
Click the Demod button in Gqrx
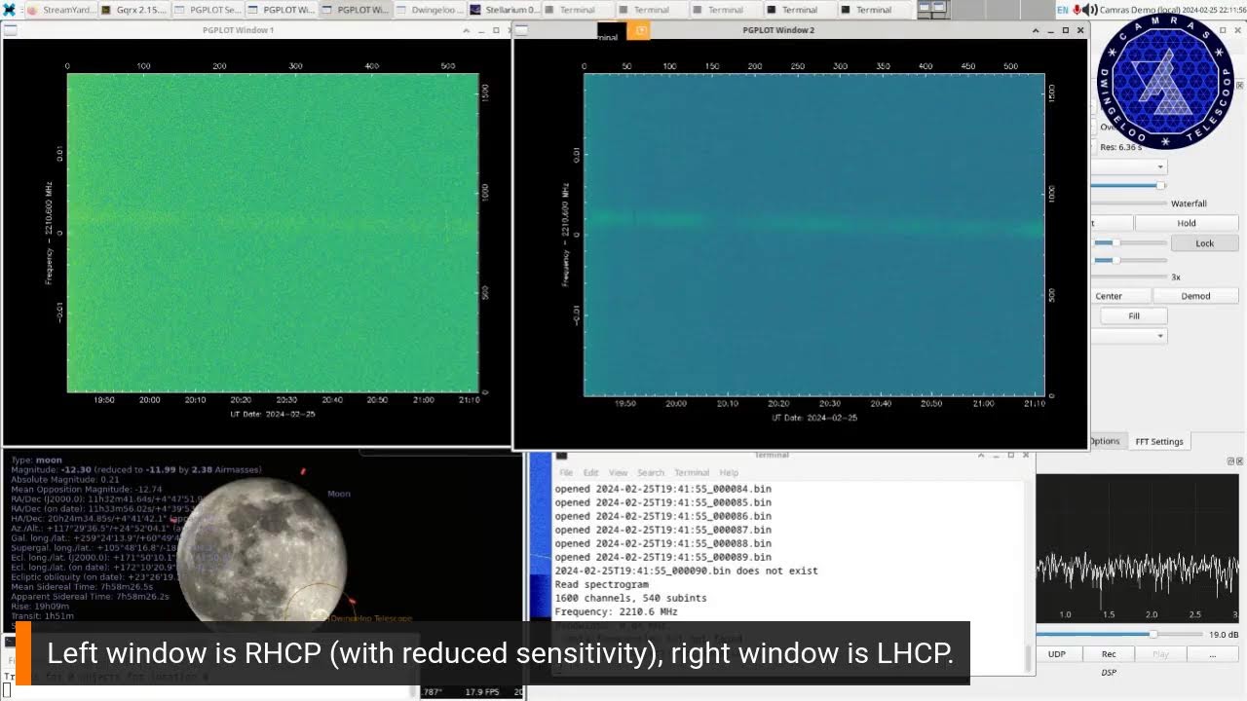[x=1195, y=296]
